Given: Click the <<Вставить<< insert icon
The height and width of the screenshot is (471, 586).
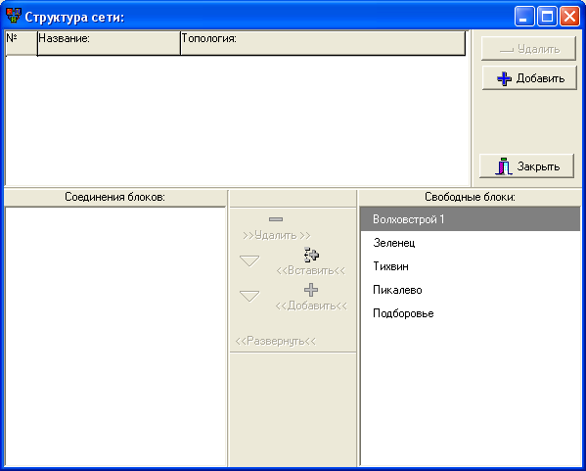Looking at the screenshot, I should tap(311, 255).
